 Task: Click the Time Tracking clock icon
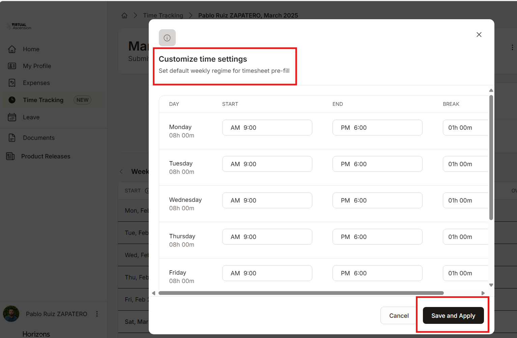pos(12,100)
